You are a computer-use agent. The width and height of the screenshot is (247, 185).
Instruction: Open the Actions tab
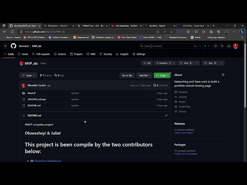pyautogui.click(x=60, y=54)
